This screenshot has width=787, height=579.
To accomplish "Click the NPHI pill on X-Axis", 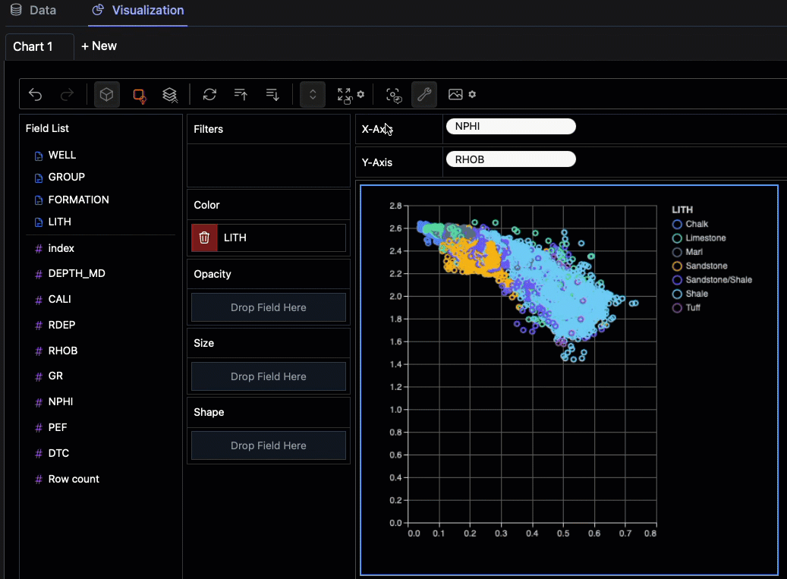I will [x=511, y=127].
